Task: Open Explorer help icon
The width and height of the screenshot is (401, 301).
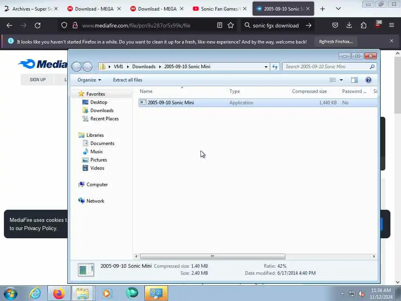Action: point(368,80)
